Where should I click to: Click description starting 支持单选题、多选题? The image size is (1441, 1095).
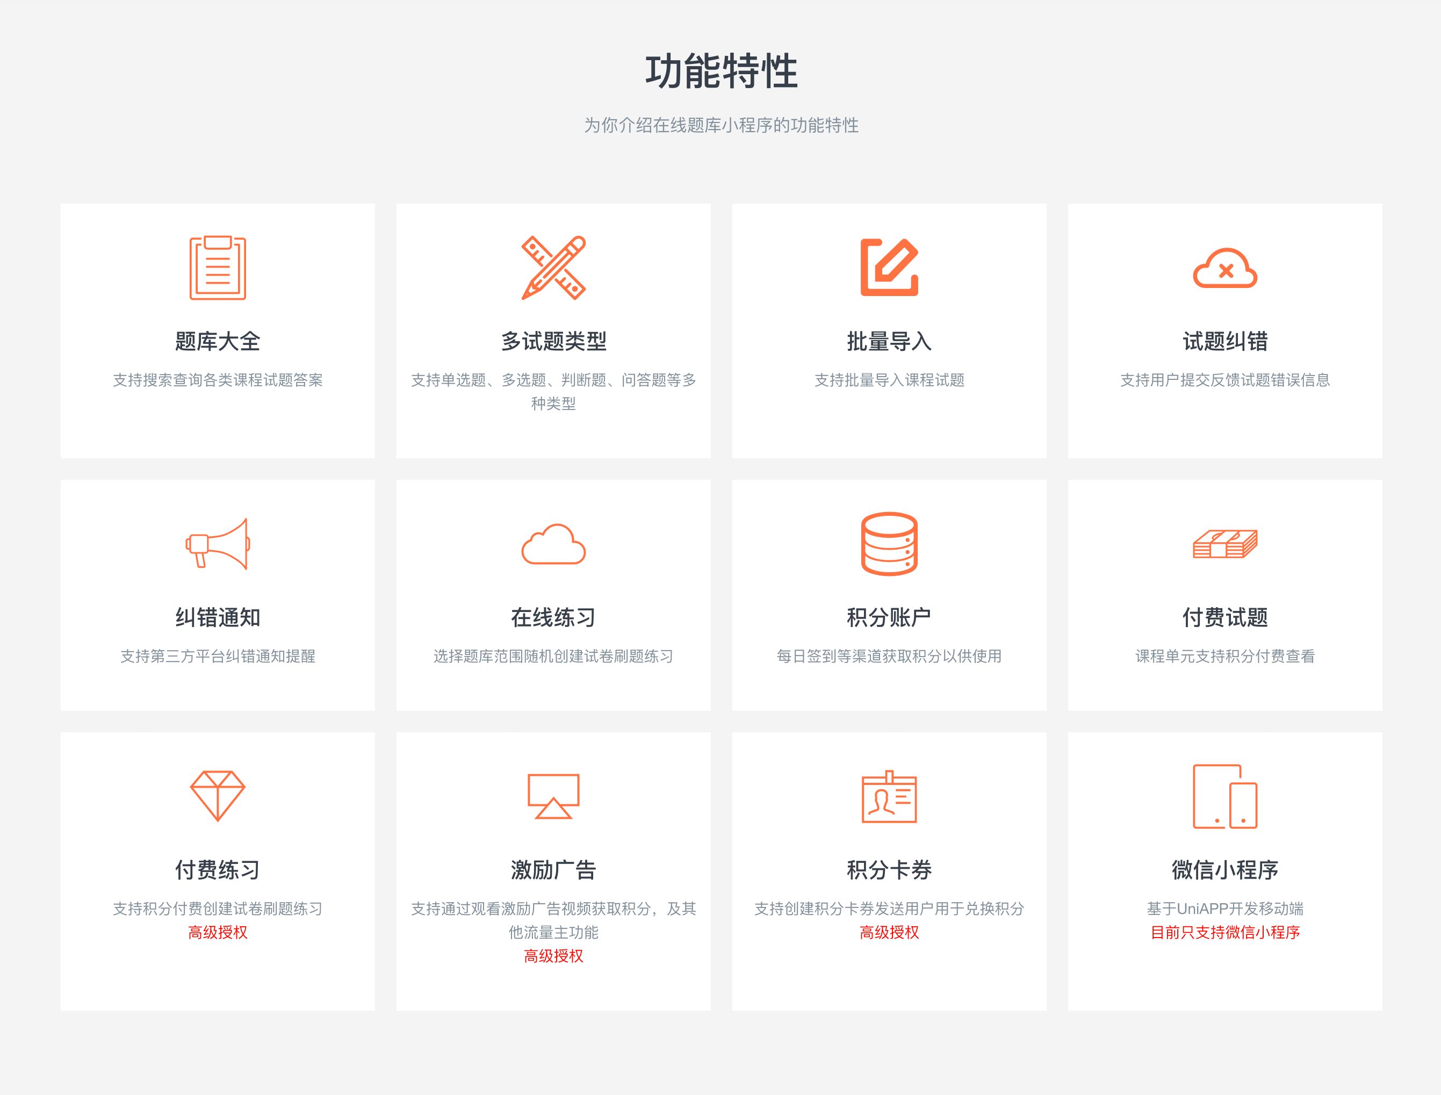click(x=553, y=392)
